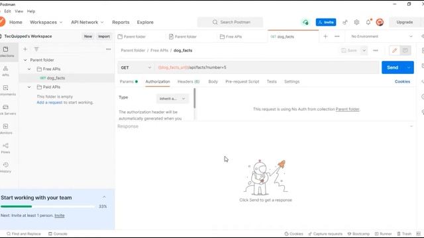Click the comment mode icon

click(405, 50)
